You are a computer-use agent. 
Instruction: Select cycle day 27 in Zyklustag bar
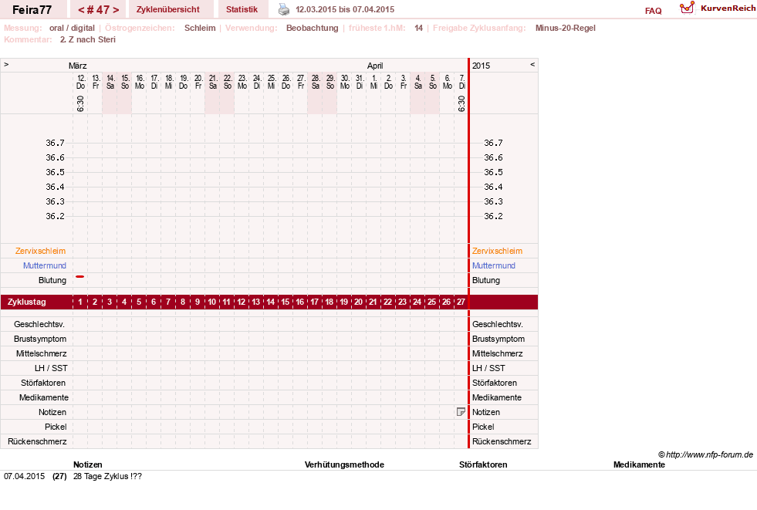coord(461,302)
